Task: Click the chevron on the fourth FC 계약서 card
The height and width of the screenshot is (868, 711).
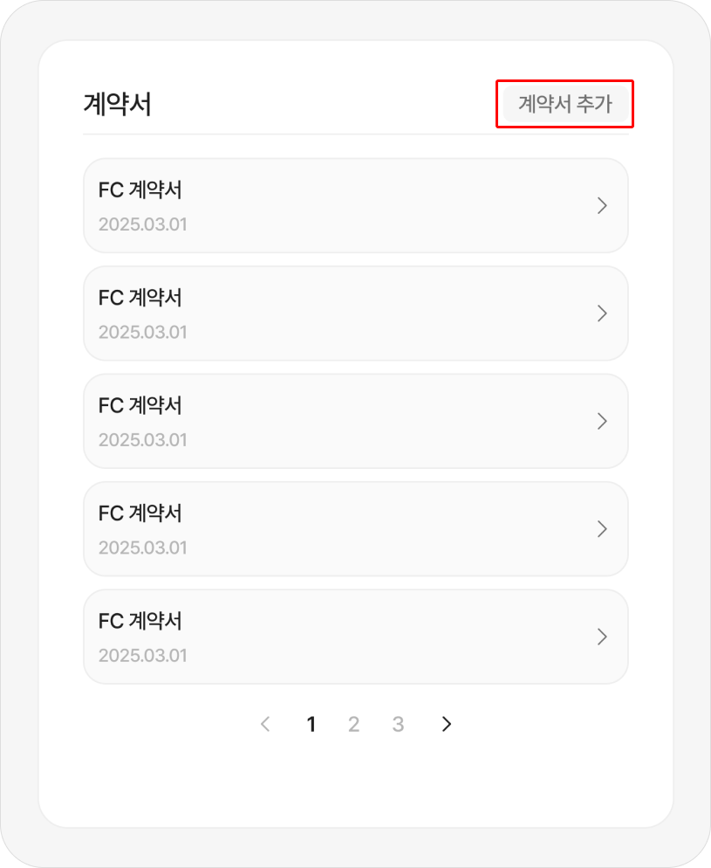Action: (x=601, y=528)
